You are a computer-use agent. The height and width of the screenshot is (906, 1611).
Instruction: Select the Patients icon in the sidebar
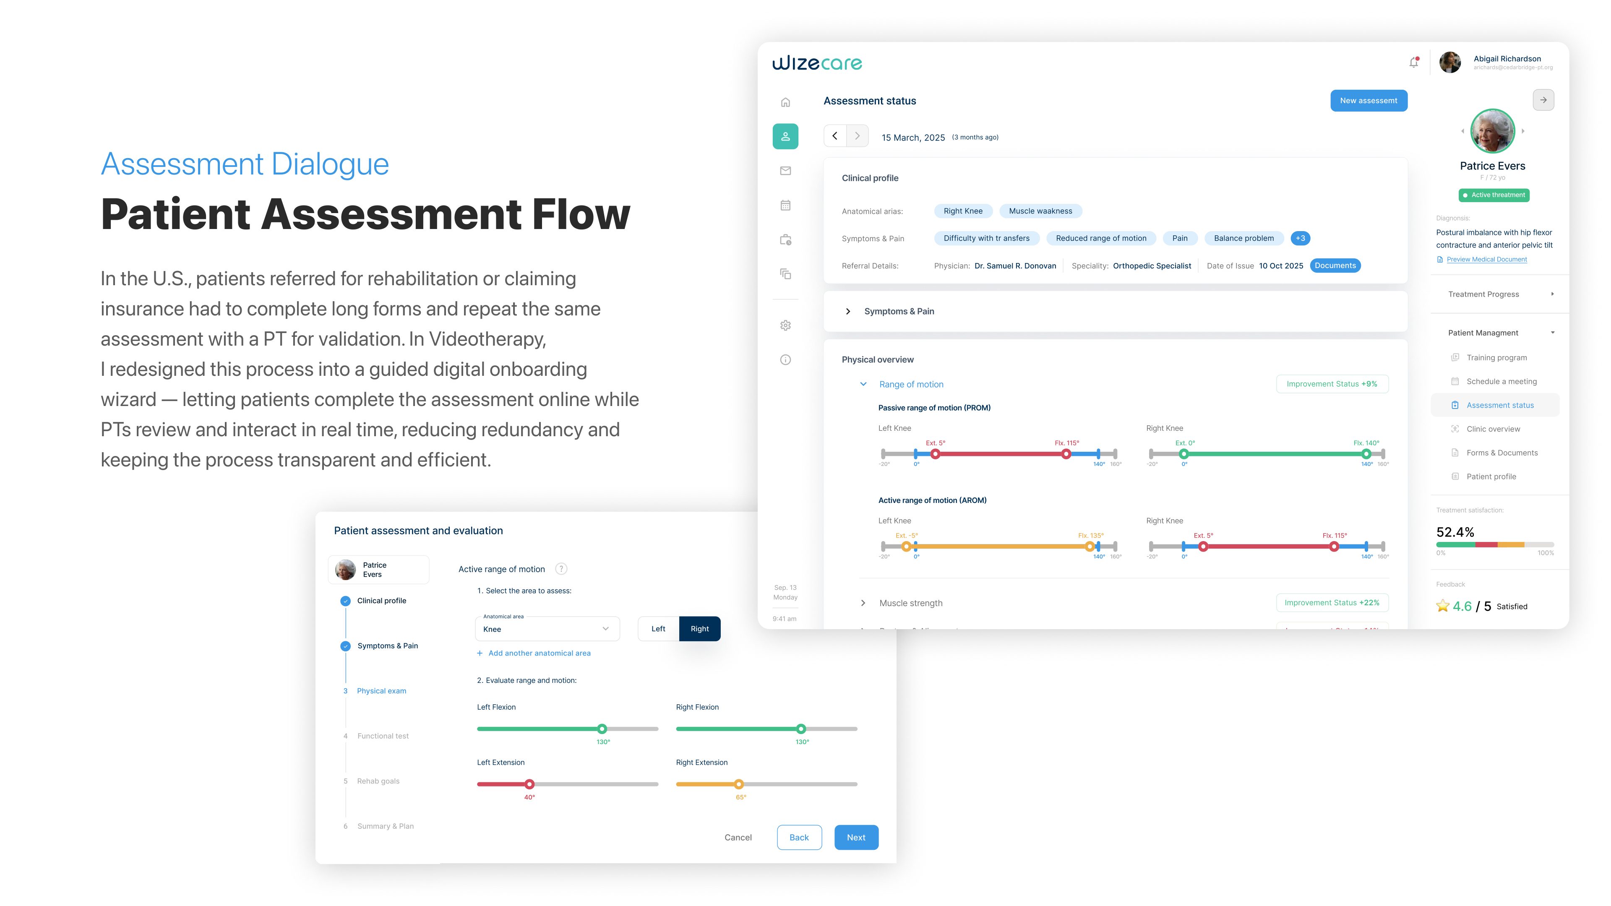click(x=785, y=136)
